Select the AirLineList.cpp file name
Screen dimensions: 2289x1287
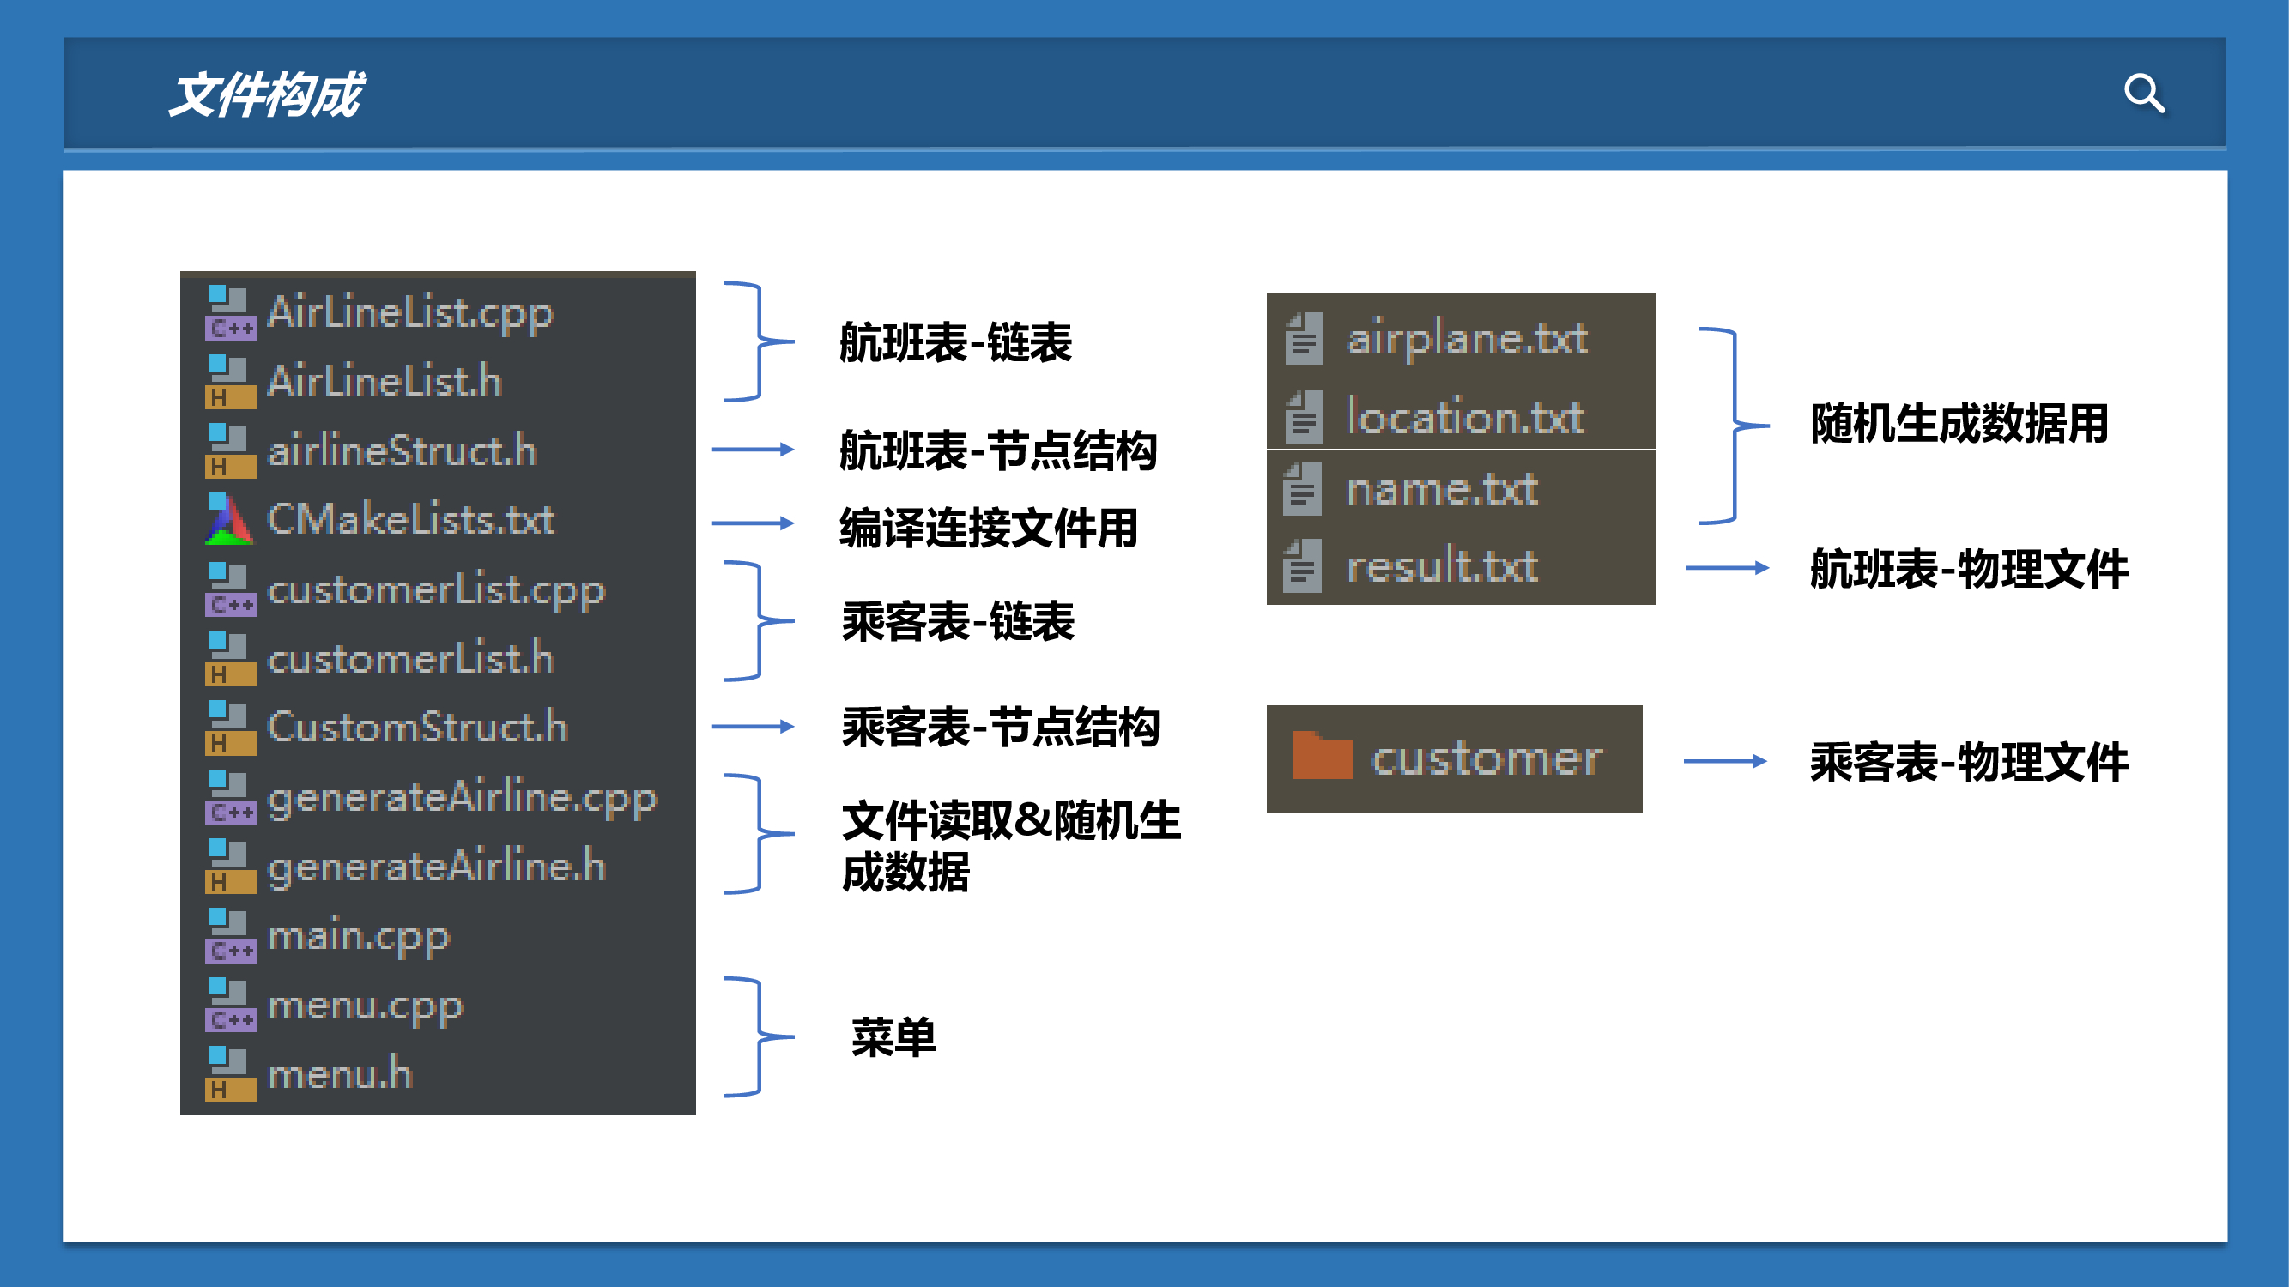410,312
